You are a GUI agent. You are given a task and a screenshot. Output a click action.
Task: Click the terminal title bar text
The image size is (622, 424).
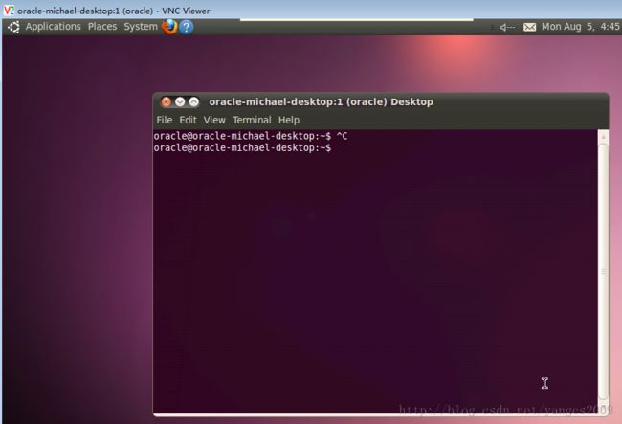point(321,102)
